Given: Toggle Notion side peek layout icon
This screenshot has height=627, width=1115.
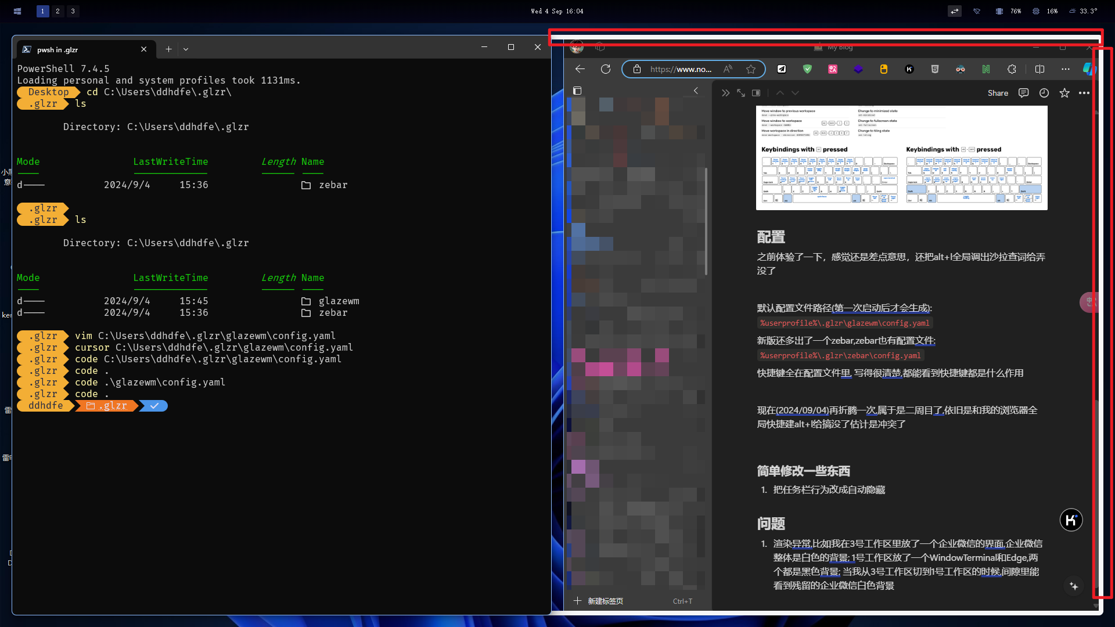Looking at the screenshot, I should pos(756,93).
